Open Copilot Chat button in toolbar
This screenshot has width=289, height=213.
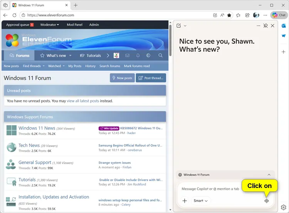(279, 15)
